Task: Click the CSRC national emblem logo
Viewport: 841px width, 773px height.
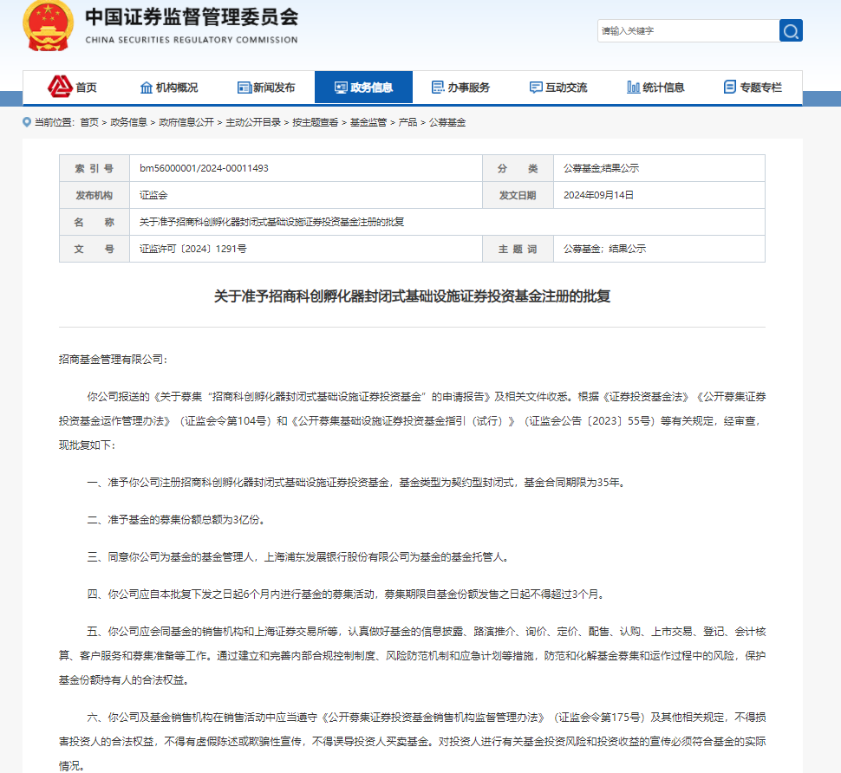Action: tap(49, 25)
